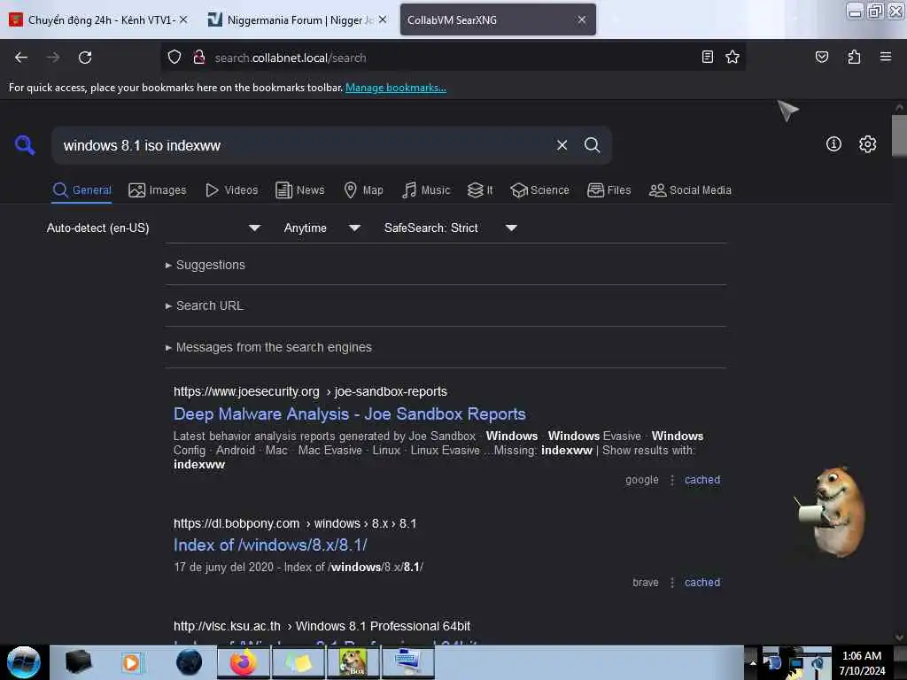Switch to the Images category
907x680 pixels.
point(158,190)
